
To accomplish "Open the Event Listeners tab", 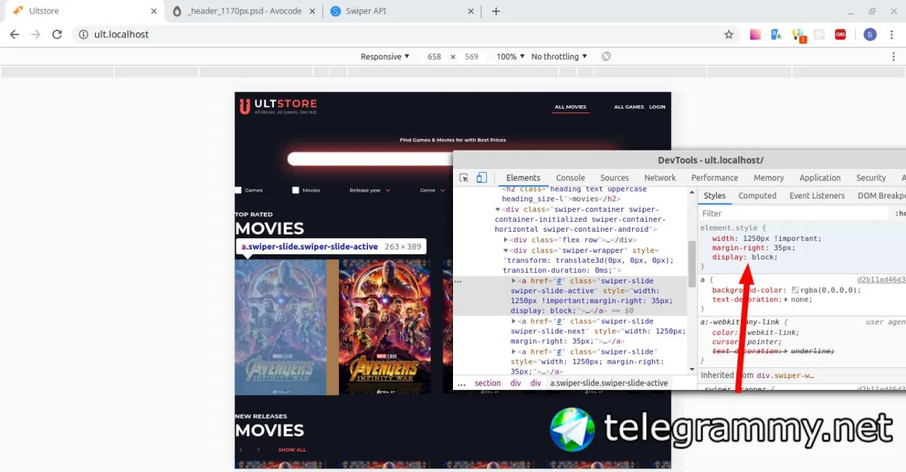I will [x=817, y=196].
